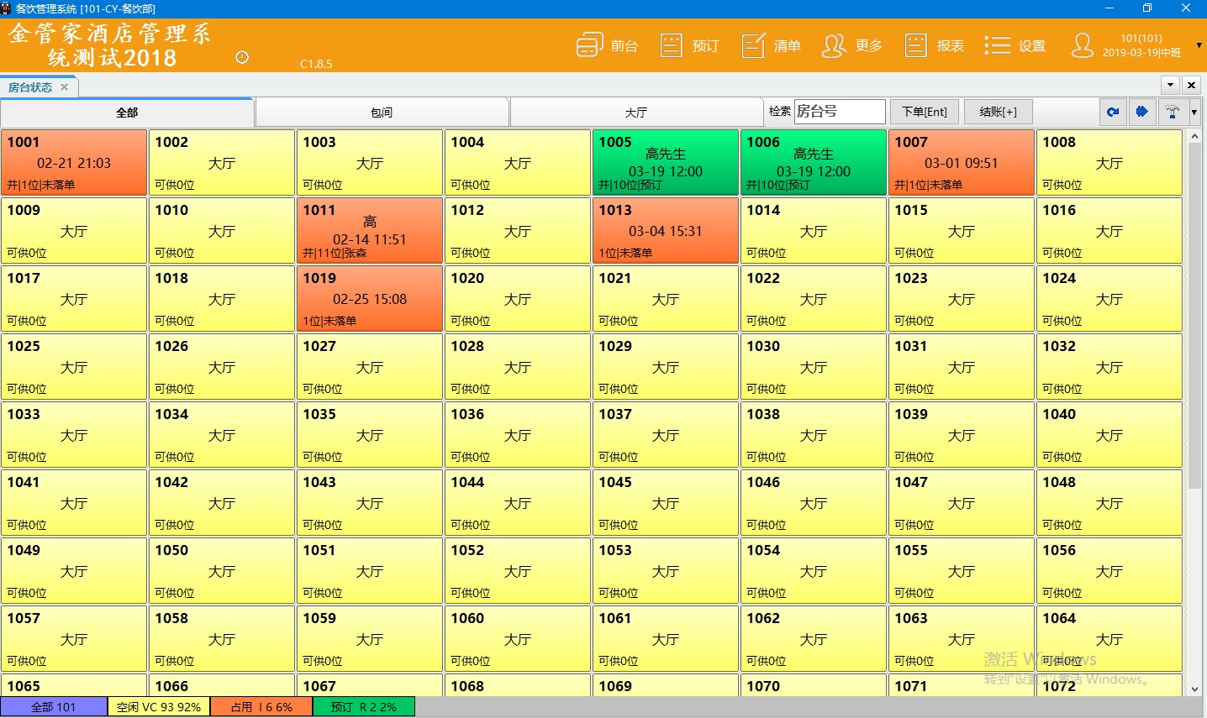Filter by 全部 101 in the status bar
1207x718 pixels.
(54, 707)
